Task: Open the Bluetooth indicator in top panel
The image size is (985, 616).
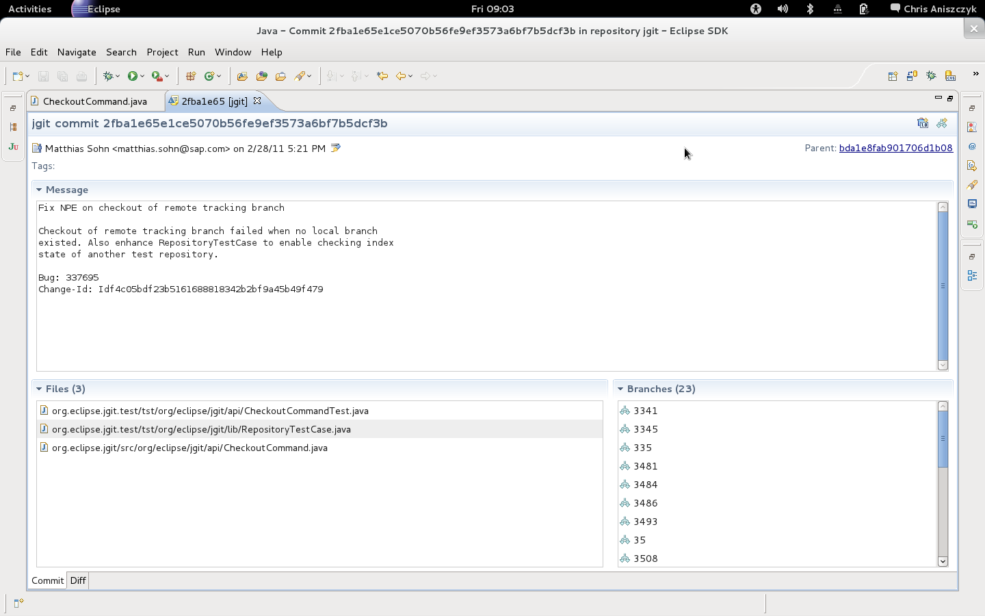Action: pos(810,9)
